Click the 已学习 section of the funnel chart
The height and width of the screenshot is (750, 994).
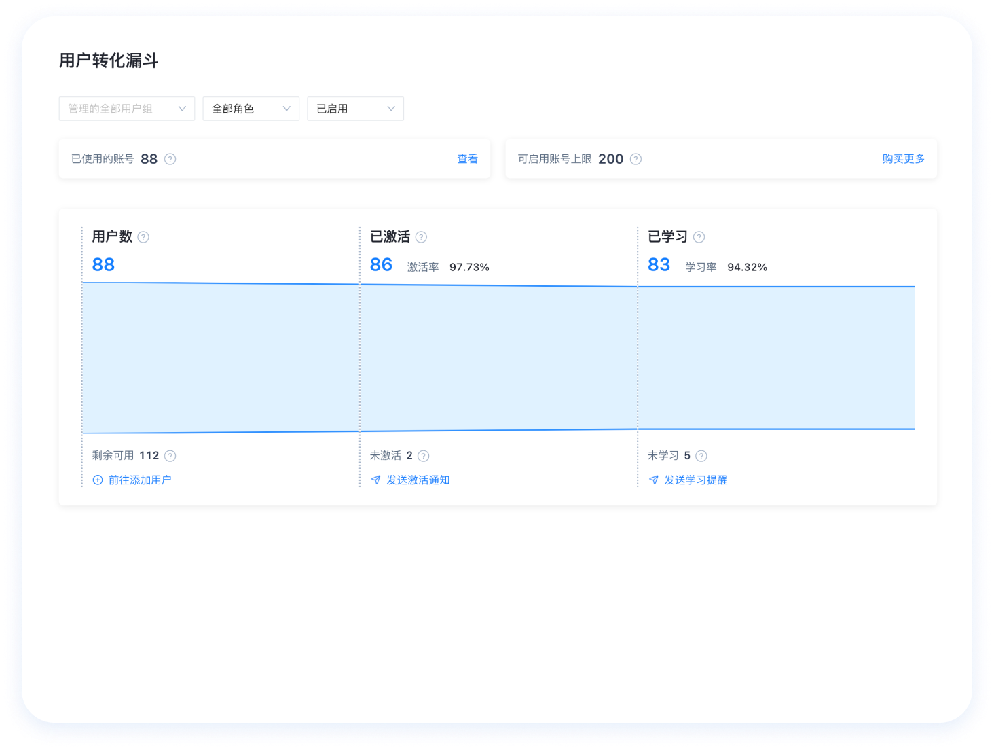pyautogui.click(x=776, y=358)
